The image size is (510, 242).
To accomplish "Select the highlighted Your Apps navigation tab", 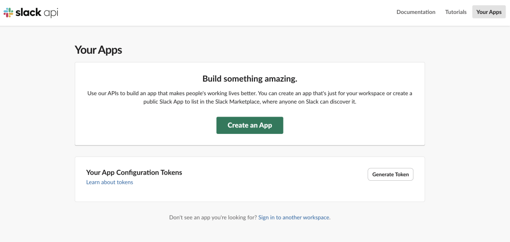I will pyautogui.click(x=489, y=12).
